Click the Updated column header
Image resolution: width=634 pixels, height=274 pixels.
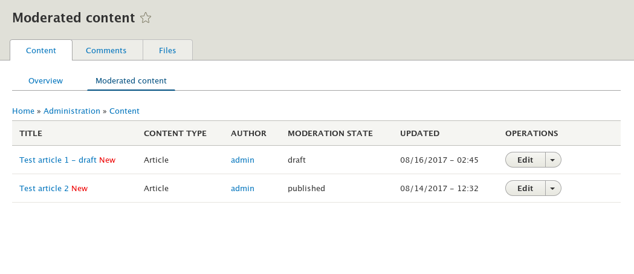419,133
